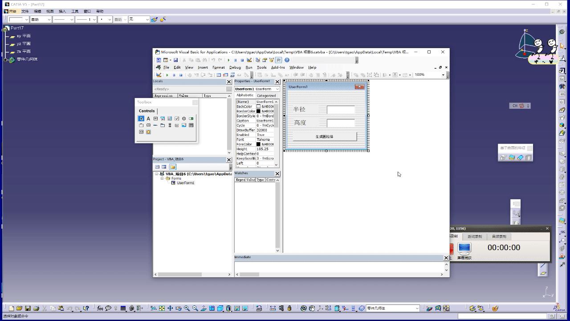Select the ToggleButton control in the Toolbox
The width and height of the screenshot is (570, 321).
coord(191,119)
